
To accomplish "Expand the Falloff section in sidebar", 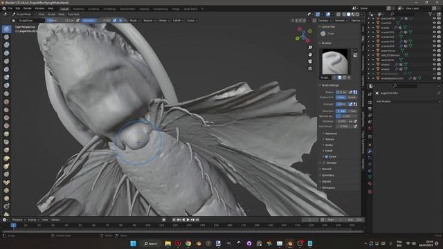I will tap(329, 151).
